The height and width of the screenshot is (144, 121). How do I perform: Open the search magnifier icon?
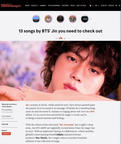click(x=116, y=6)
